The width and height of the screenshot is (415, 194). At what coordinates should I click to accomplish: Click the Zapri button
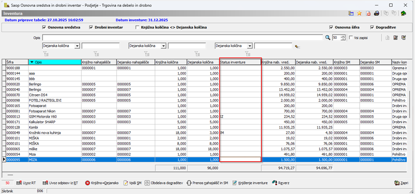[402, 183]
